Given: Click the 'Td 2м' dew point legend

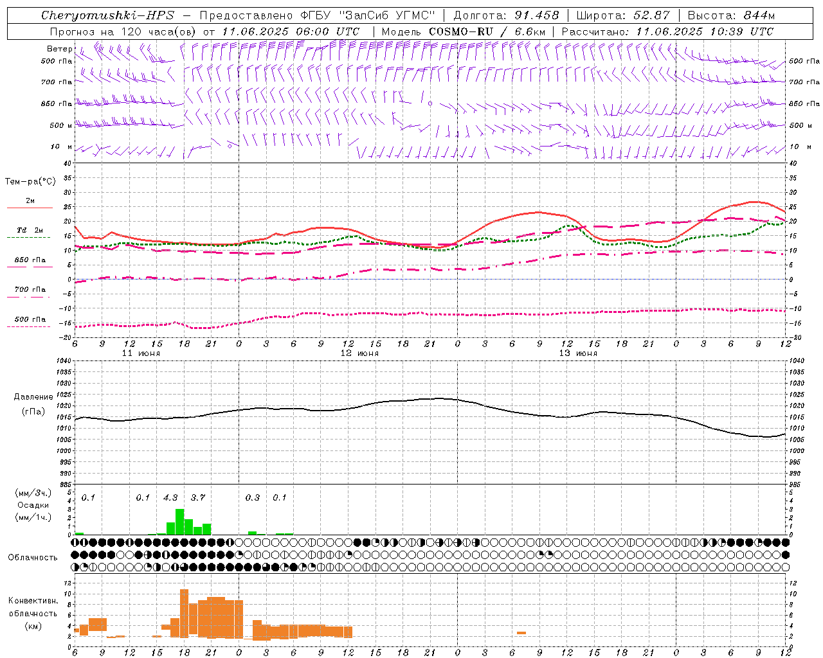Looking at the screenshot, I should [x=30, y=230].
